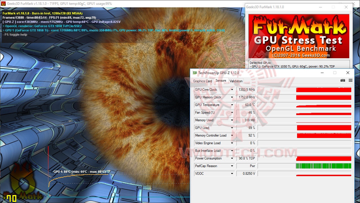Click the 99 % GPU load value

coord(246,128)
